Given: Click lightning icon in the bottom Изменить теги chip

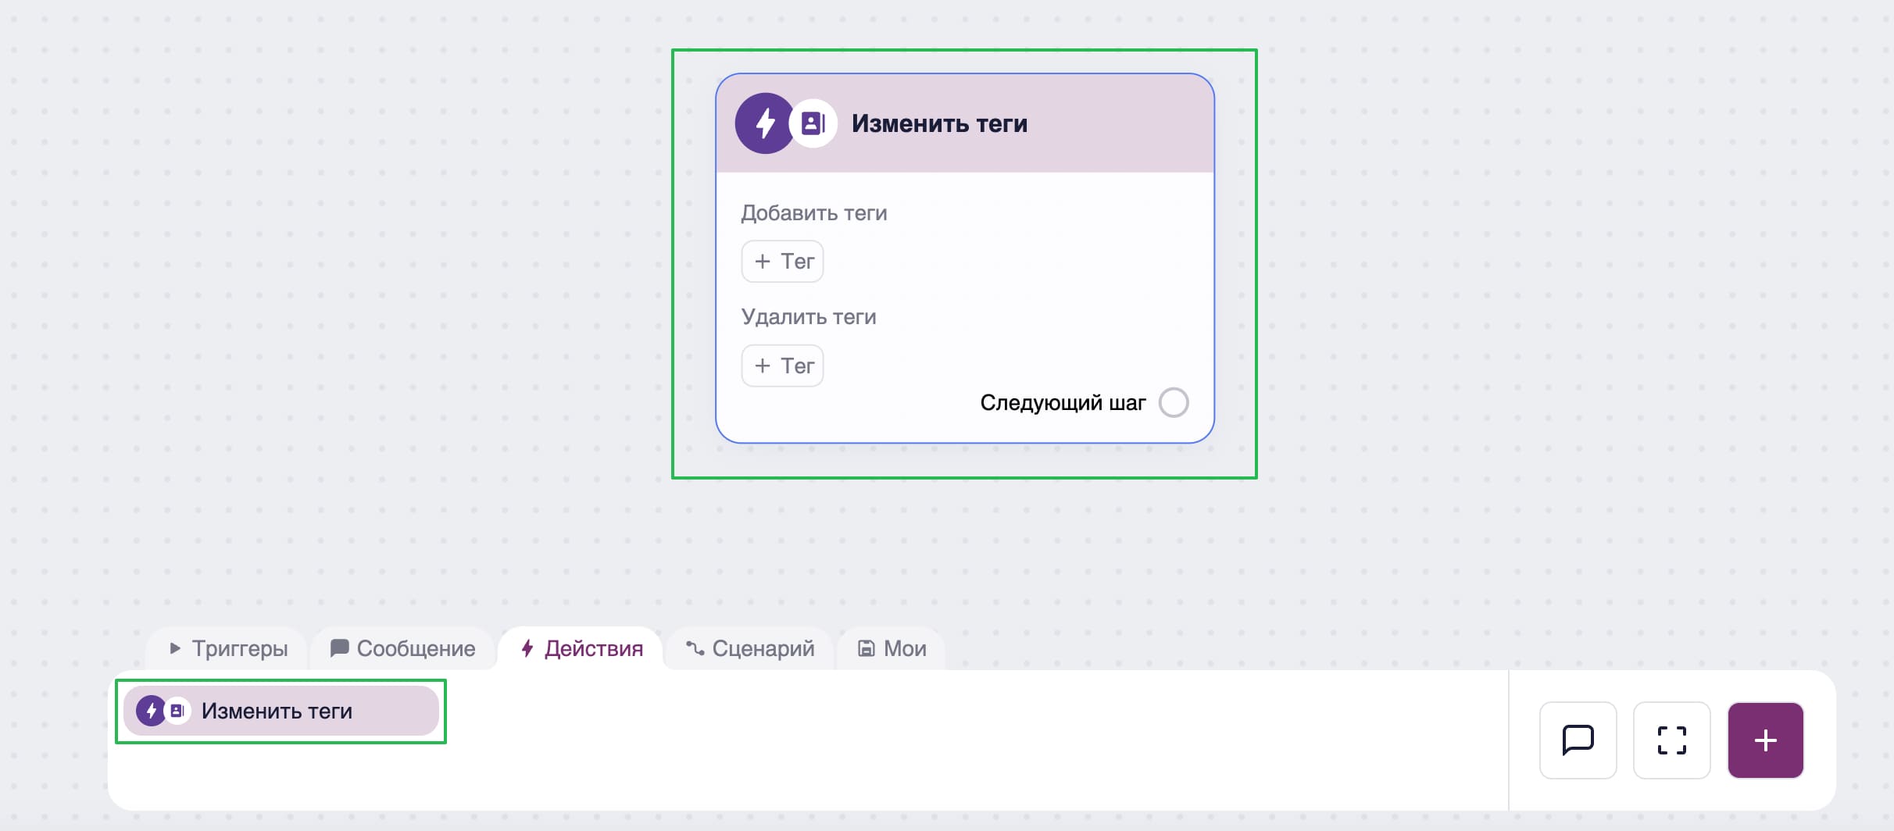Looking at the screenshot, I should point(151,711).
